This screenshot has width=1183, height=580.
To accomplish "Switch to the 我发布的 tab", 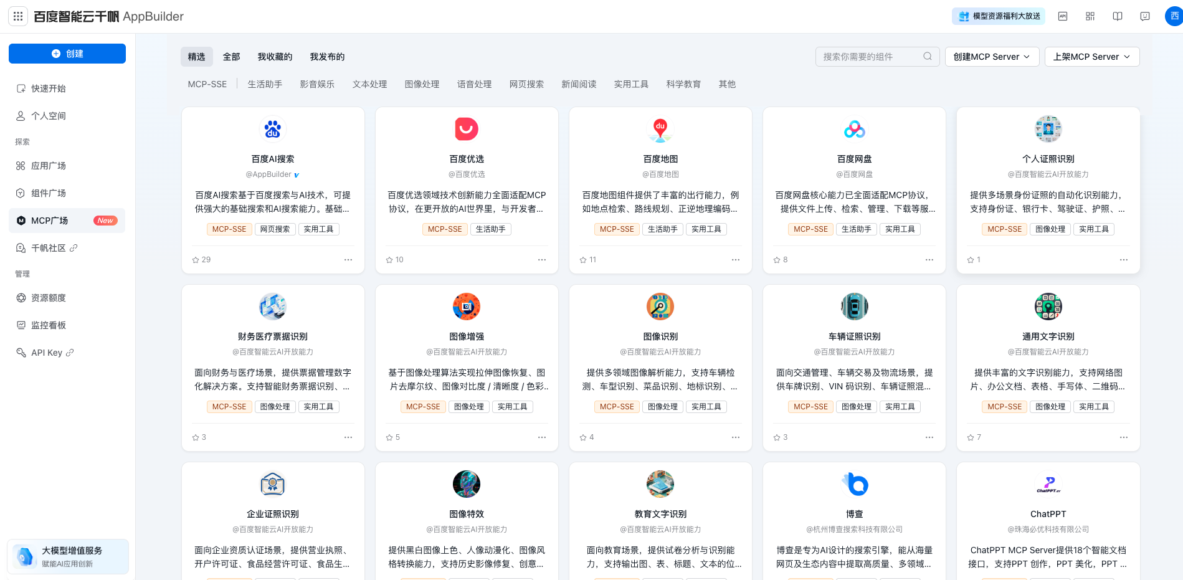I will 327,57.
